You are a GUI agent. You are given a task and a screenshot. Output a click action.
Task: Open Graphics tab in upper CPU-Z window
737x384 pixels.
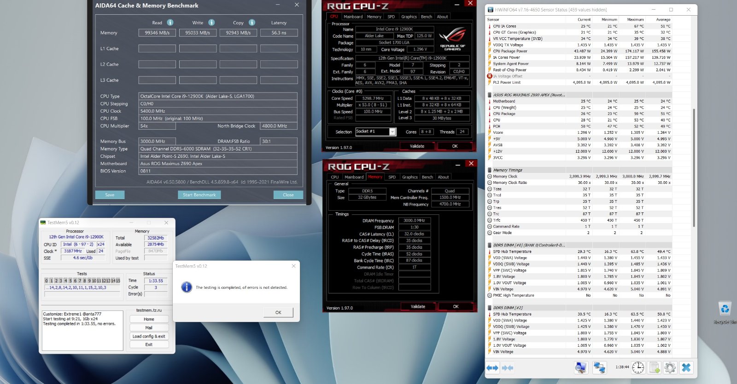pos(409,17)
